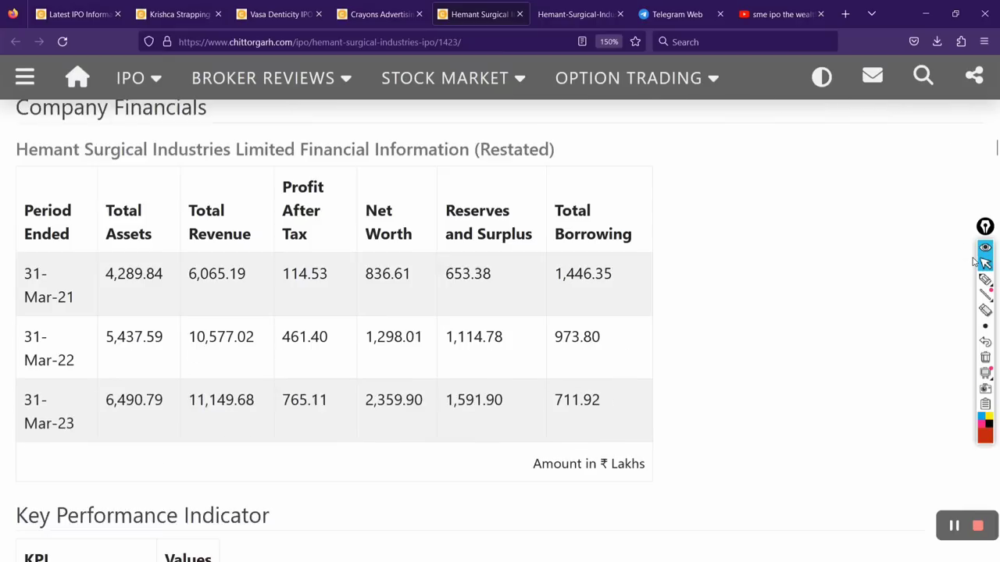Expand the Stock Market dropdown
Image resolution: width=1000 pixels, height=562 pixels.
pyautogui.click(x=453, y=77)
